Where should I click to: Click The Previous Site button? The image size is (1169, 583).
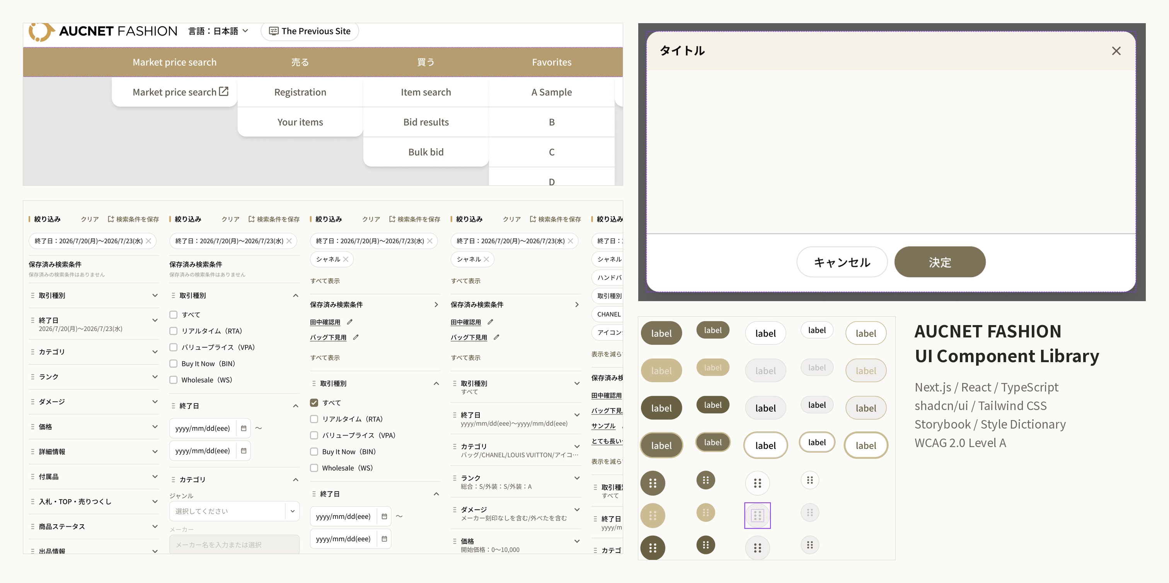pos(310,31)
